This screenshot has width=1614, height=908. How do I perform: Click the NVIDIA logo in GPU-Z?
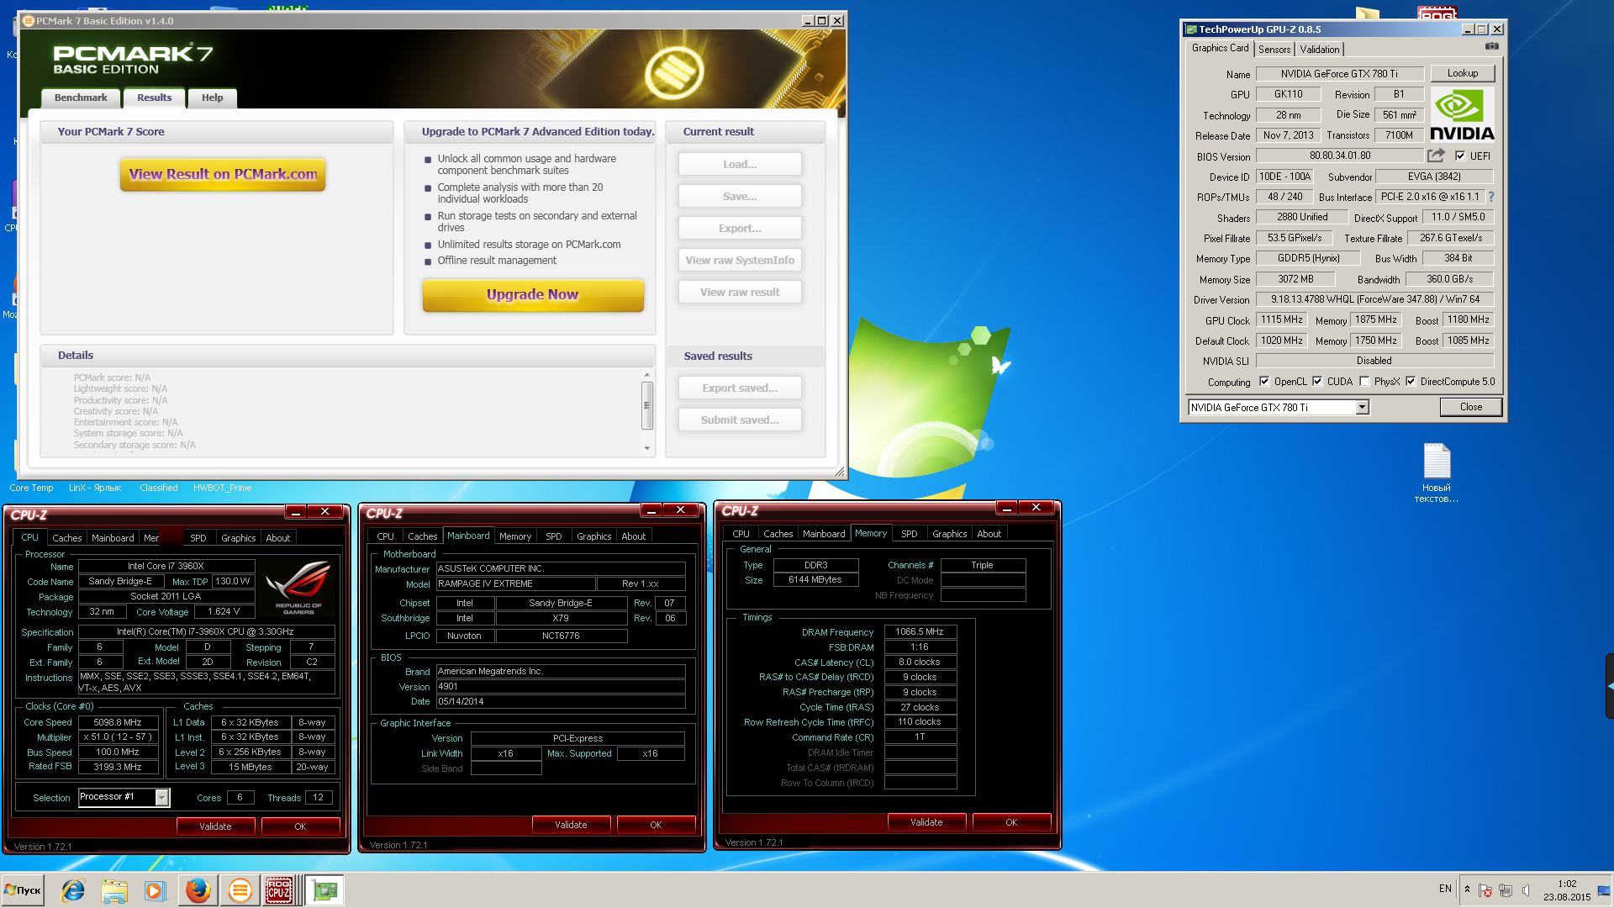pos(1462,115)
